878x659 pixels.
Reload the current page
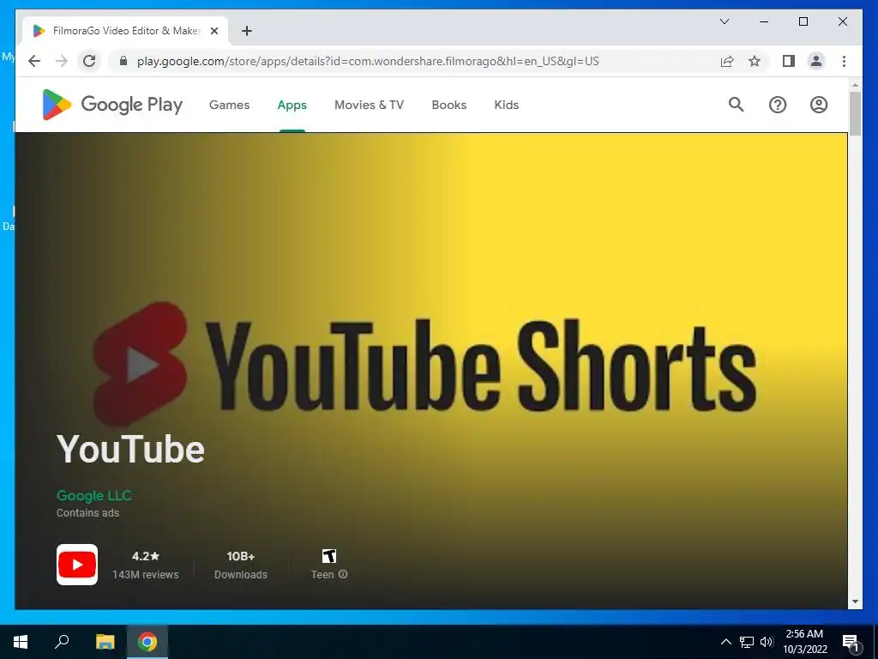point(89,61)
